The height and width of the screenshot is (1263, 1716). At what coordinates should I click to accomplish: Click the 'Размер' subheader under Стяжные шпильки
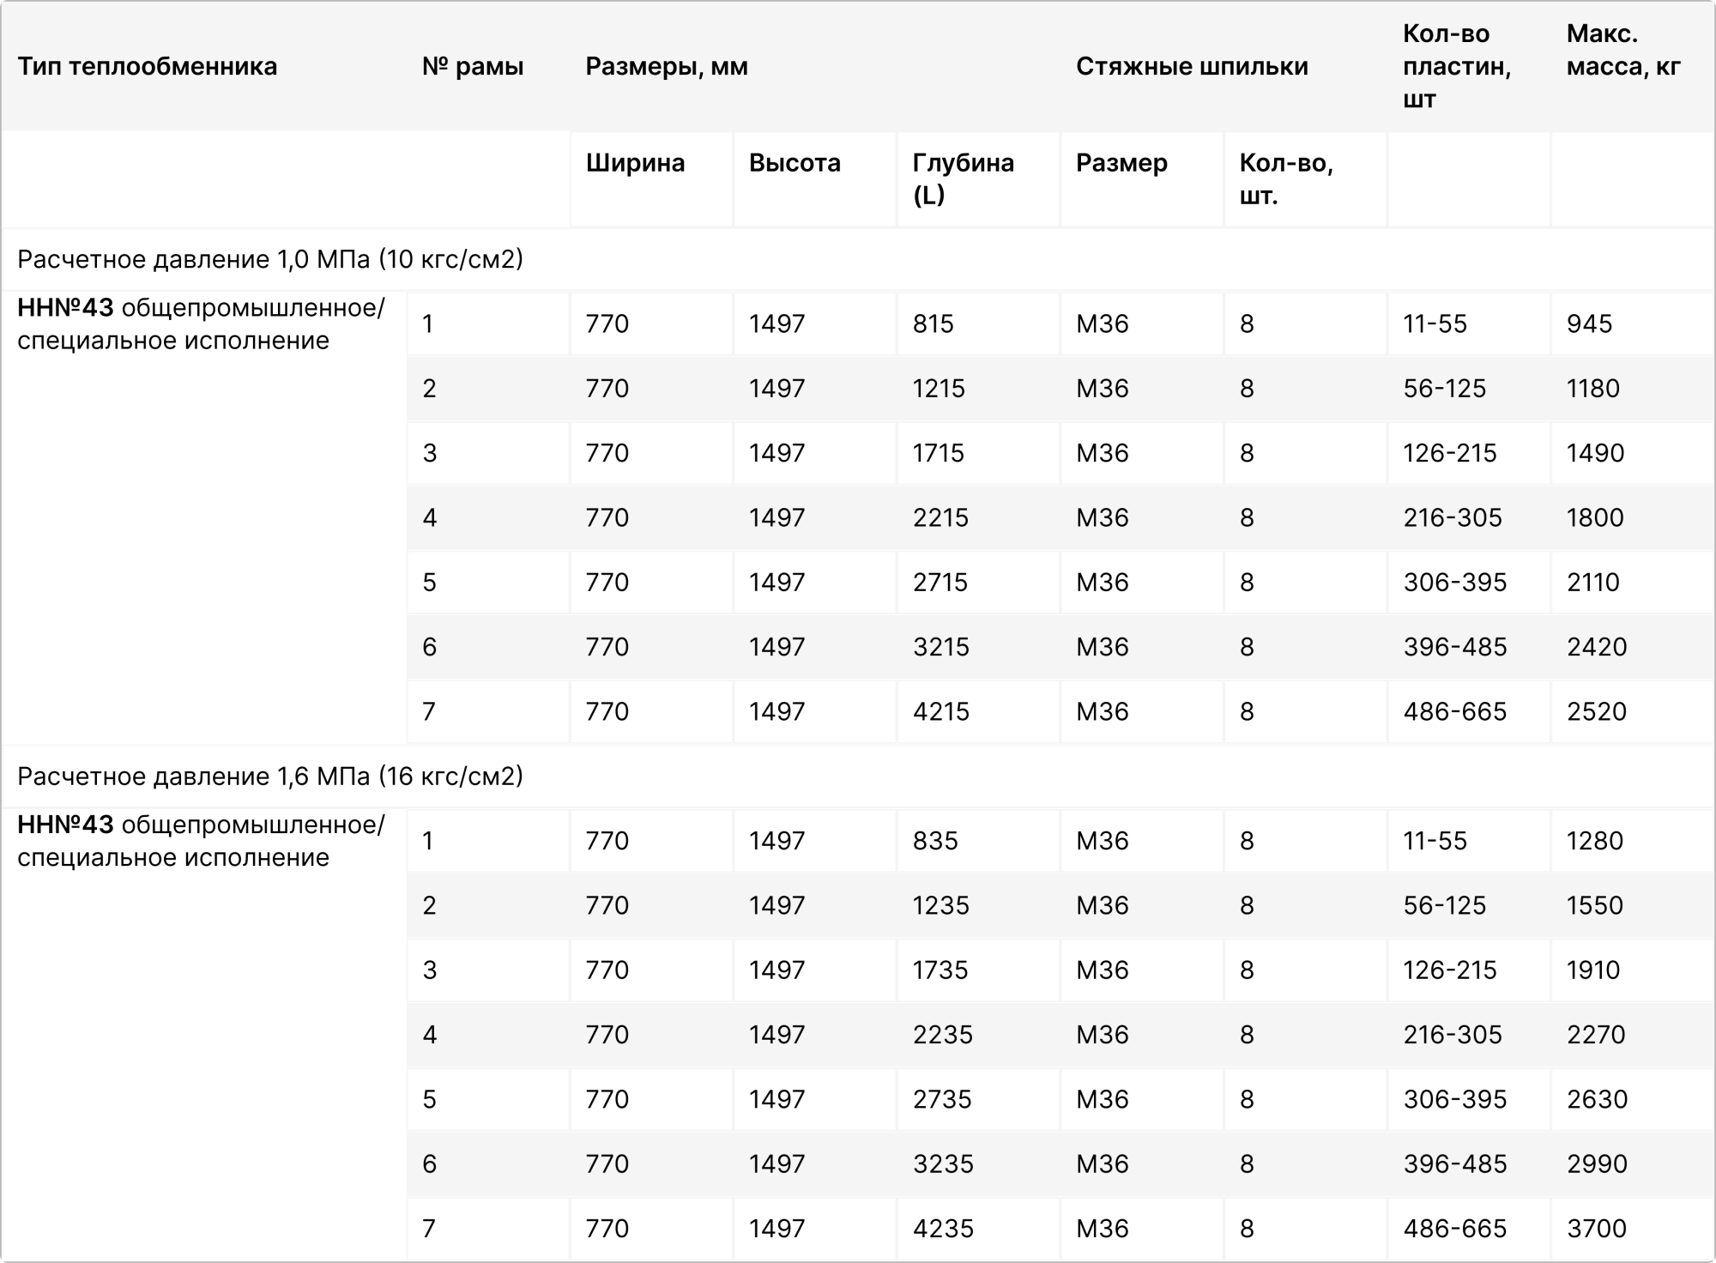[1121, 163]
